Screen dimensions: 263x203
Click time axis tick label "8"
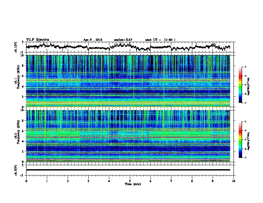[x=192, y=181]
